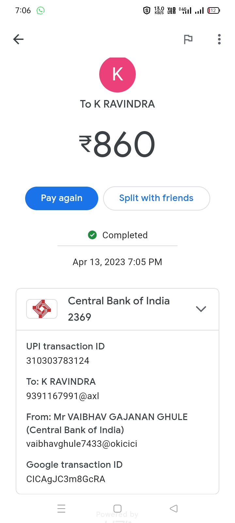
Task: Tap the UPI transaction ID number 310303783124
Action: 58,361
